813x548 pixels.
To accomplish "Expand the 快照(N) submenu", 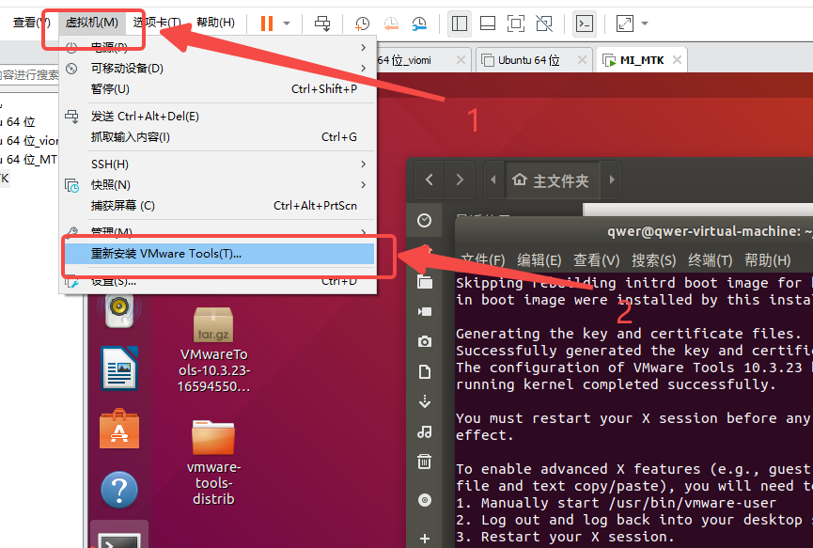I will (217, 185).
